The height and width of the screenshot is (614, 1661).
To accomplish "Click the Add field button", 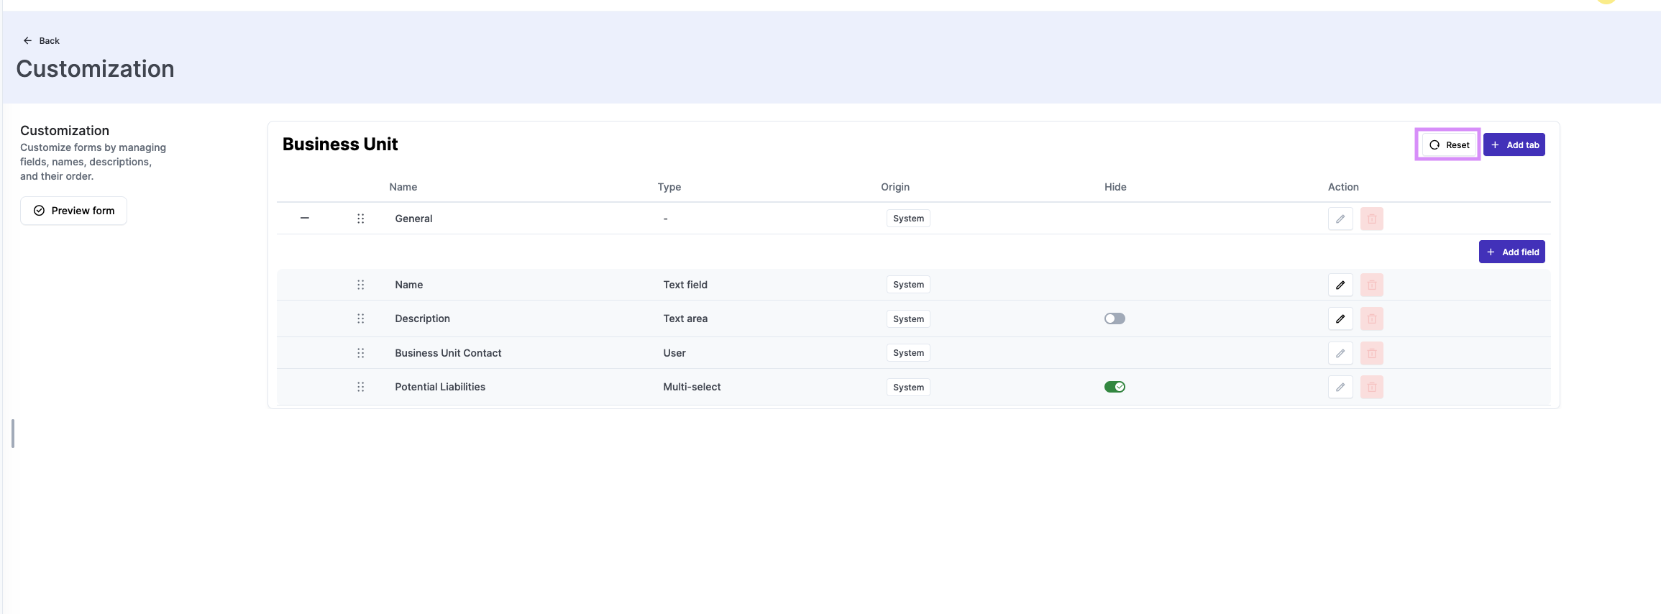I will click(1511, 252).
